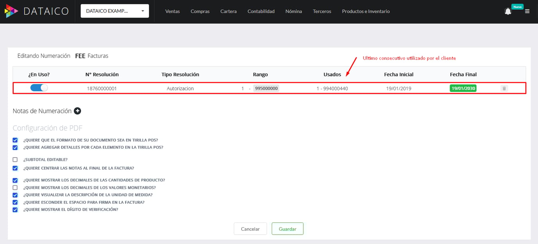Screen dimensions: 538x244
Task: Click the green 19/01/2030 end date badge
Action: click(463, 88)
